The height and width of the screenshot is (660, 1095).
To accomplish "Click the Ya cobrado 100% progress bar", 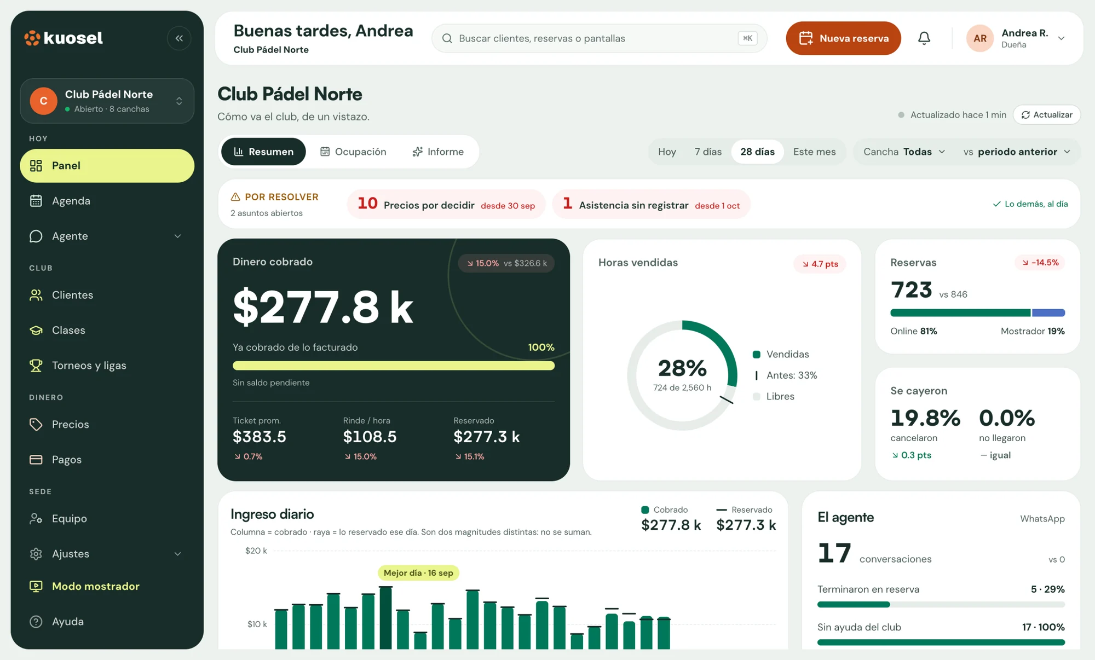I will 394,366.
